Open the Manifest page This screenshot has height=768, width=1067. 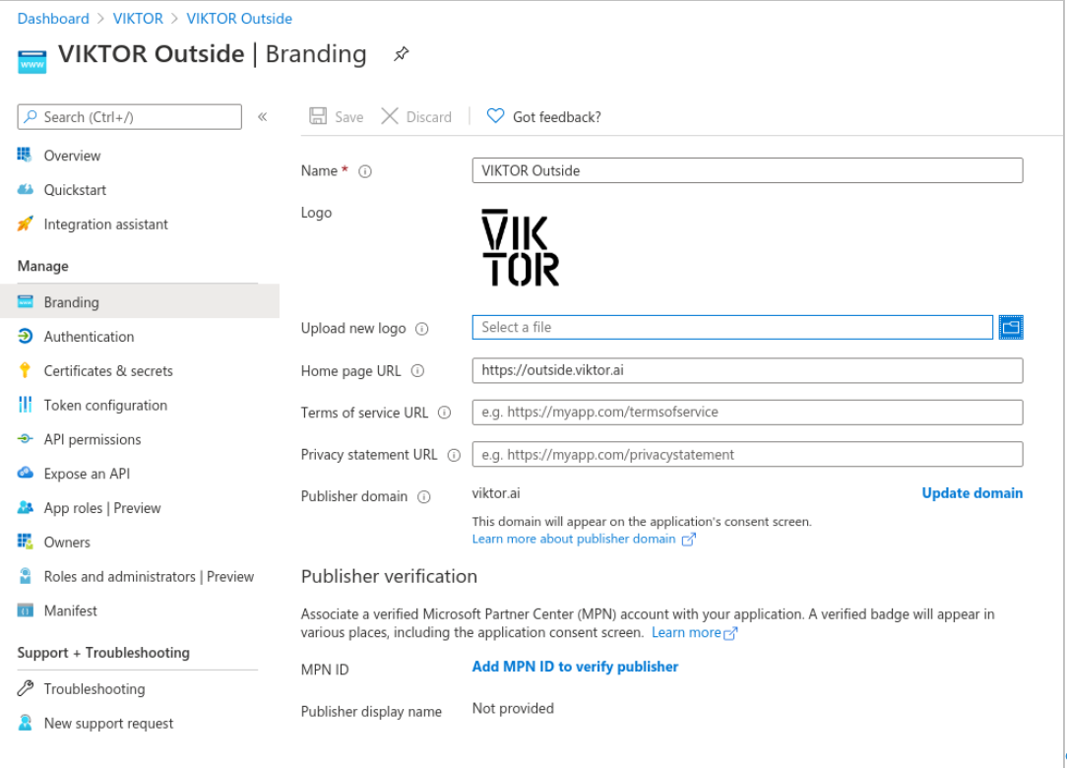(x=71, y=611)
